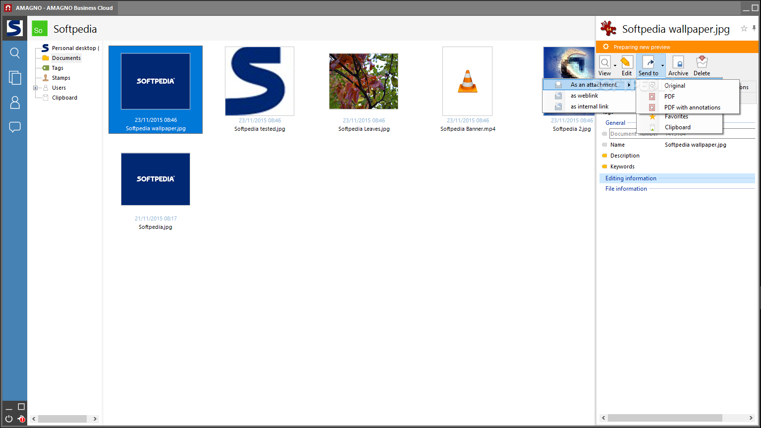Open the View button dropdown arrow
This screenshot has height=428, width=761.
615,65
